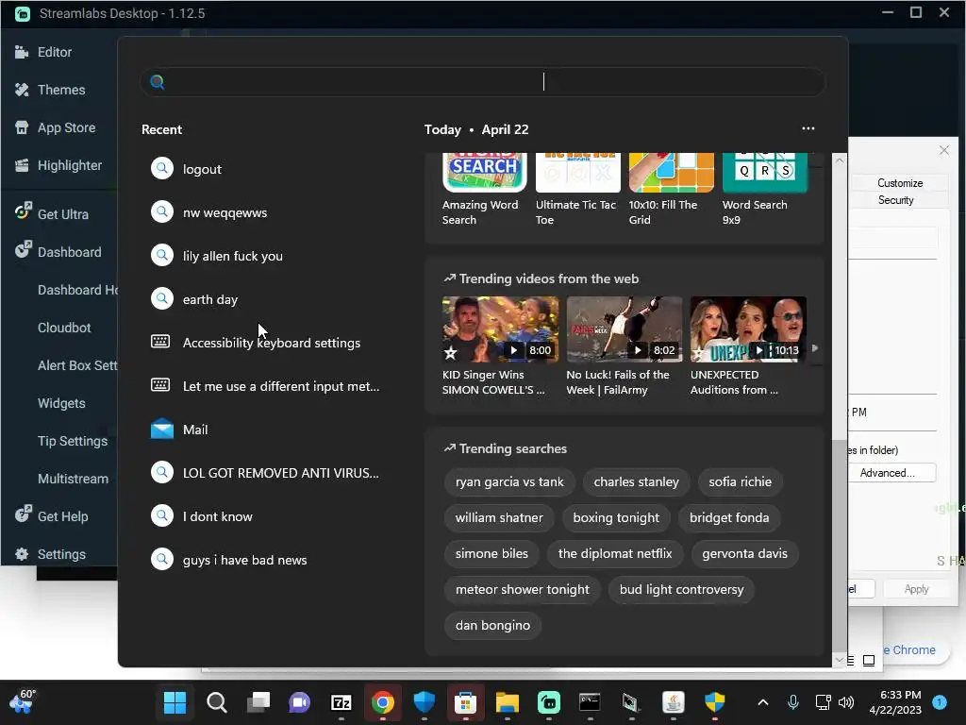966x725 pixels.
Task: Open the Amazing Word Search game
Action: coord(484,190)
